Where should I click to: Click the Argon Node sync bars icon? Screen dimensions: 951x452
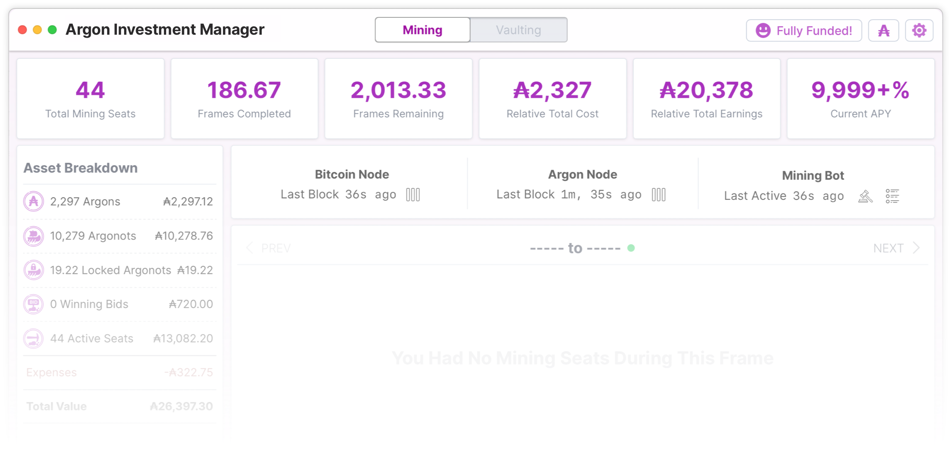pyautogui.click(x=659, y=195)
